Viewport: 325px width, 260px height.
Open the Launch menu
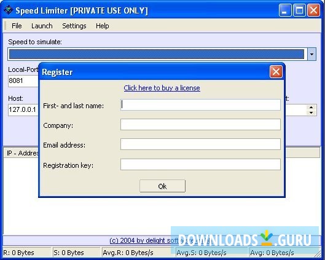coord(42,26)
